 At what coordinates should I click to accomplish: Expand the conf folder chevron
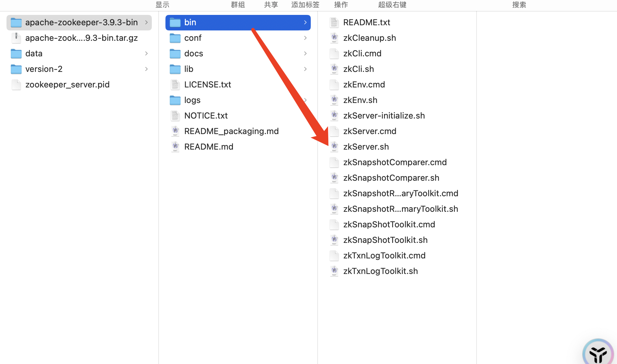[305, 38]
